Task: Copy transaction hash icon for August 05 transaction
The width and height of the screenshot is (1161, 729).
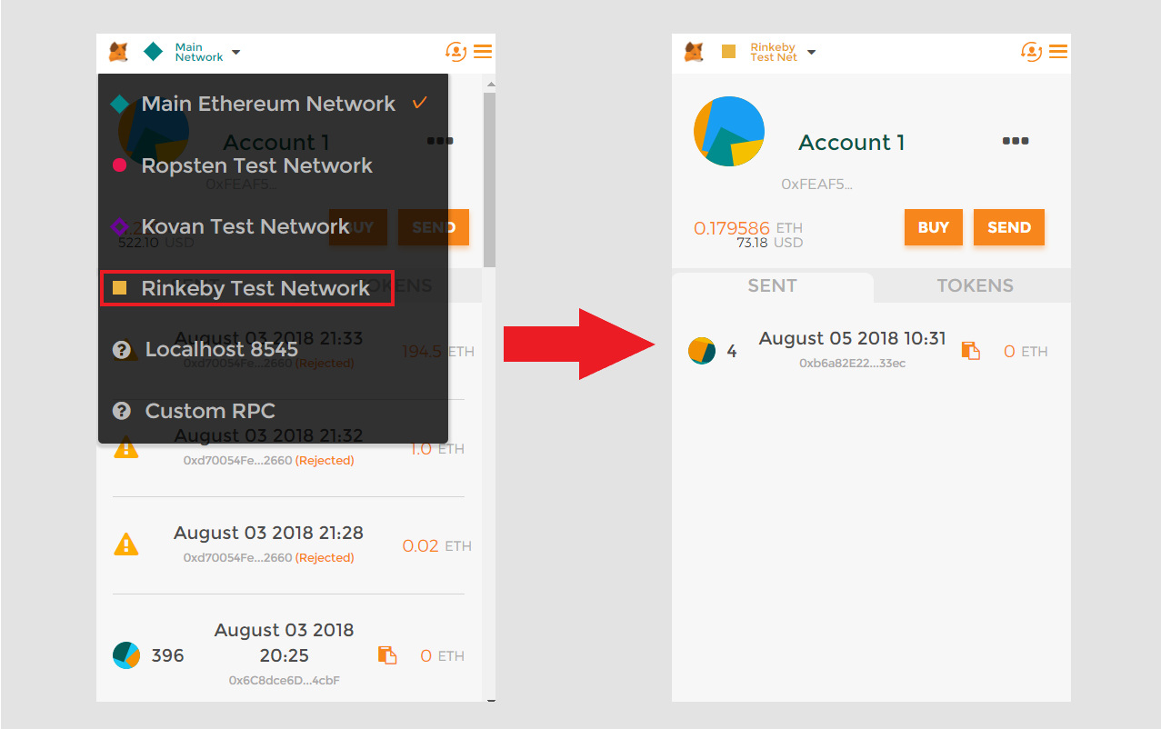Action: pos(971,351)
